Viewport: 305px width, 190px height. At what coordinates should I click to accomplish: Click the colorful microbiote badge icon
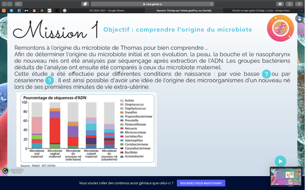280,28
